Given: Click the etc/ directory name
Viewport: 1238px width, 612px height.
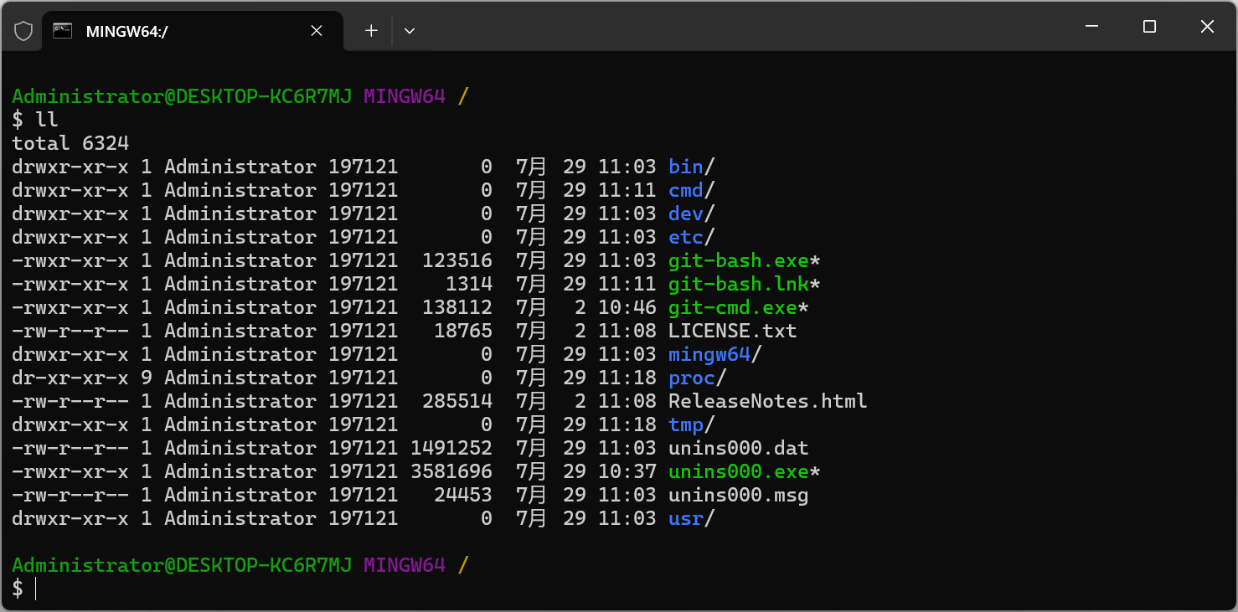Looking at the screenshot, I should [691, 237].
